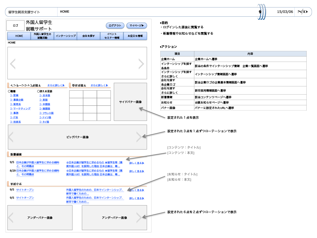Click さらに詳しく link beside the company grid
317x238 pixels.
click(99, 85)
